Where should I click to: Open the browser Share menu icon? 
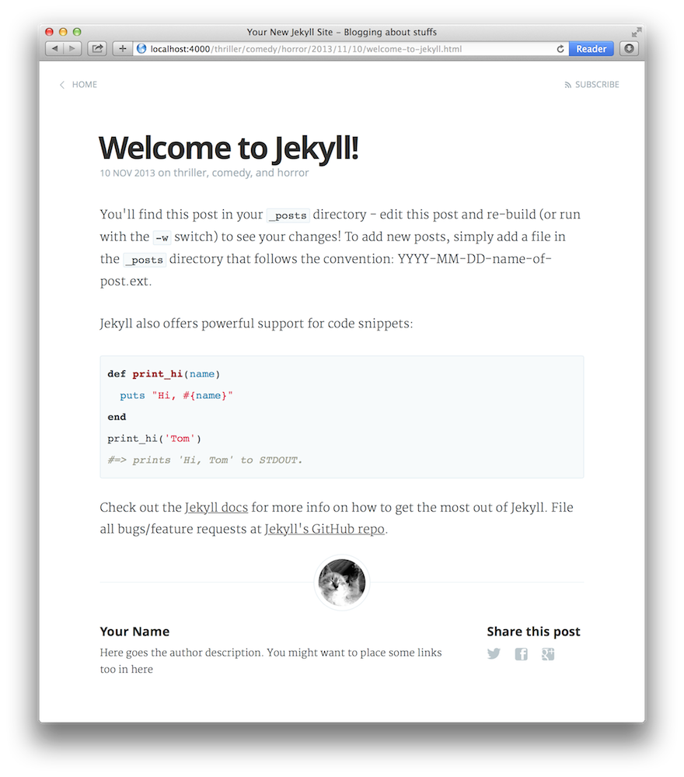click(x=96, y=47)
